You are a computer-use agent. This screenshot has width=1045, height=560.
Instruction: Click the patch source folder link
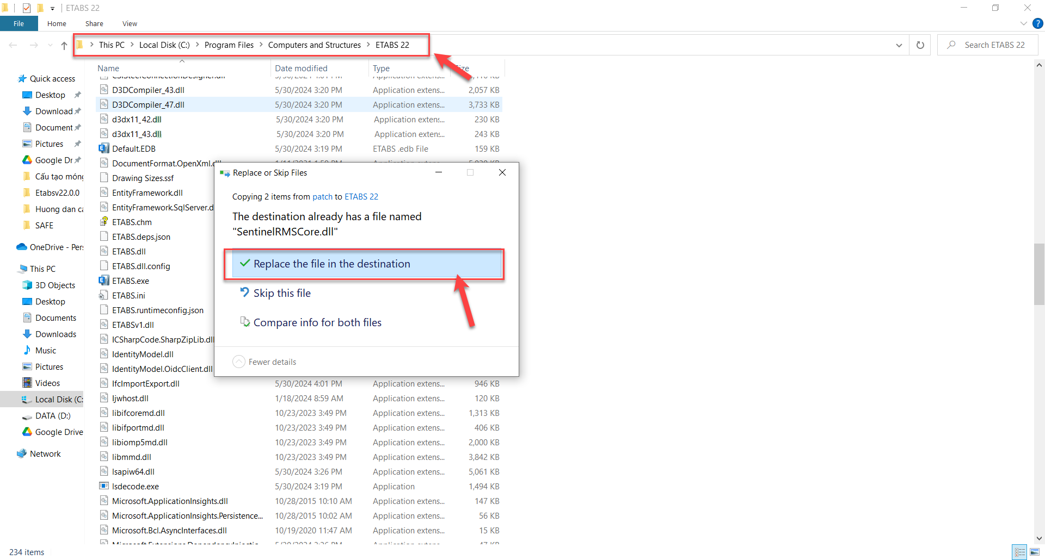point(322,197)
